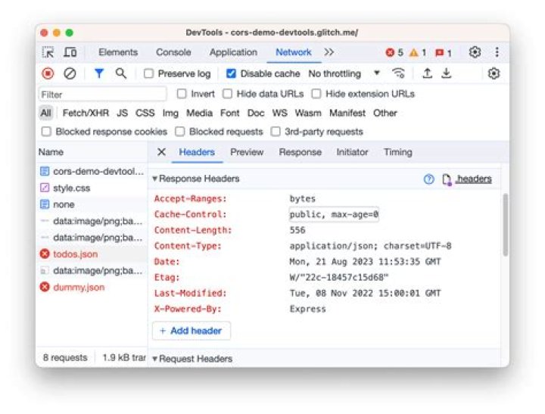The image size is (545, 414).
Task: Open network search magnifier
Action: (x=121, y=73)
